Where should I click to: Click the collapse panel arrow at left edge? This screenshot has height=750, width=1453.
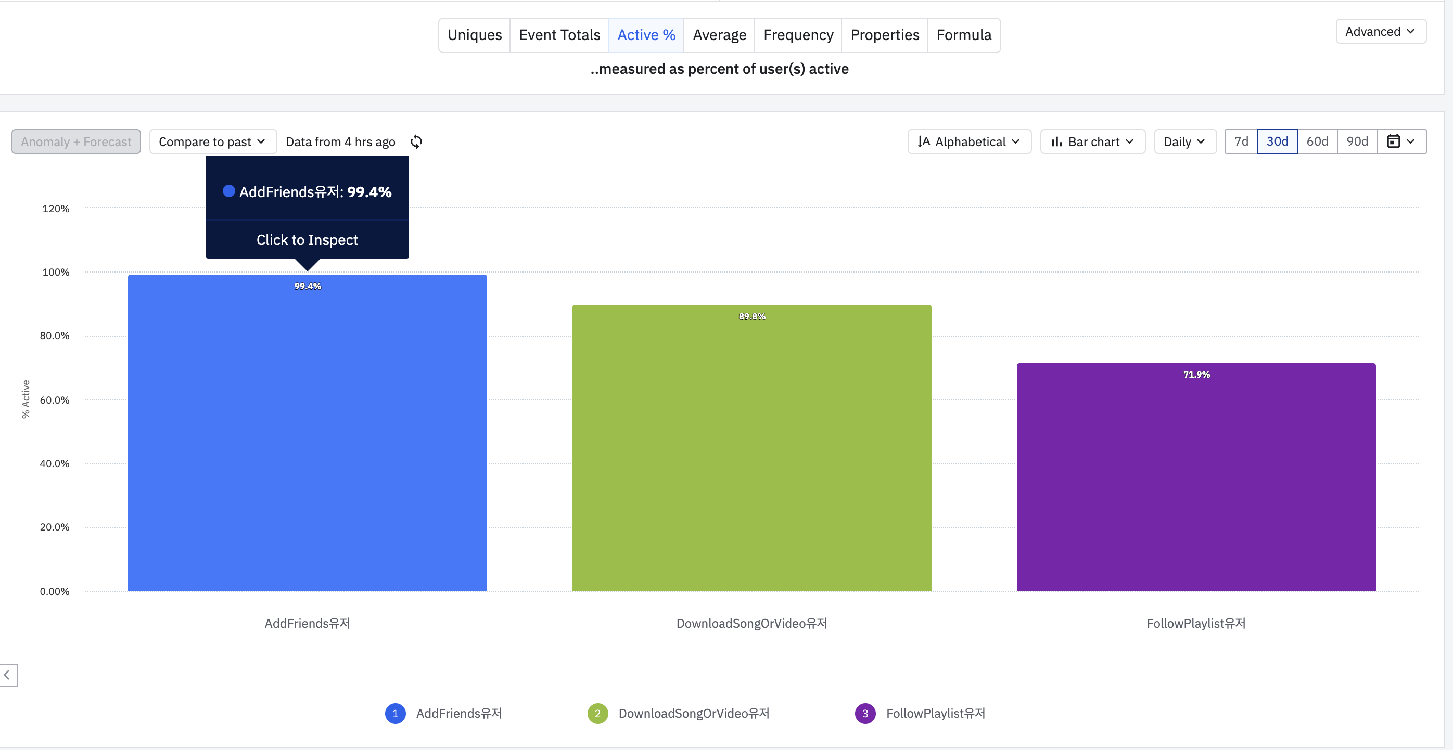coord(7,675)
